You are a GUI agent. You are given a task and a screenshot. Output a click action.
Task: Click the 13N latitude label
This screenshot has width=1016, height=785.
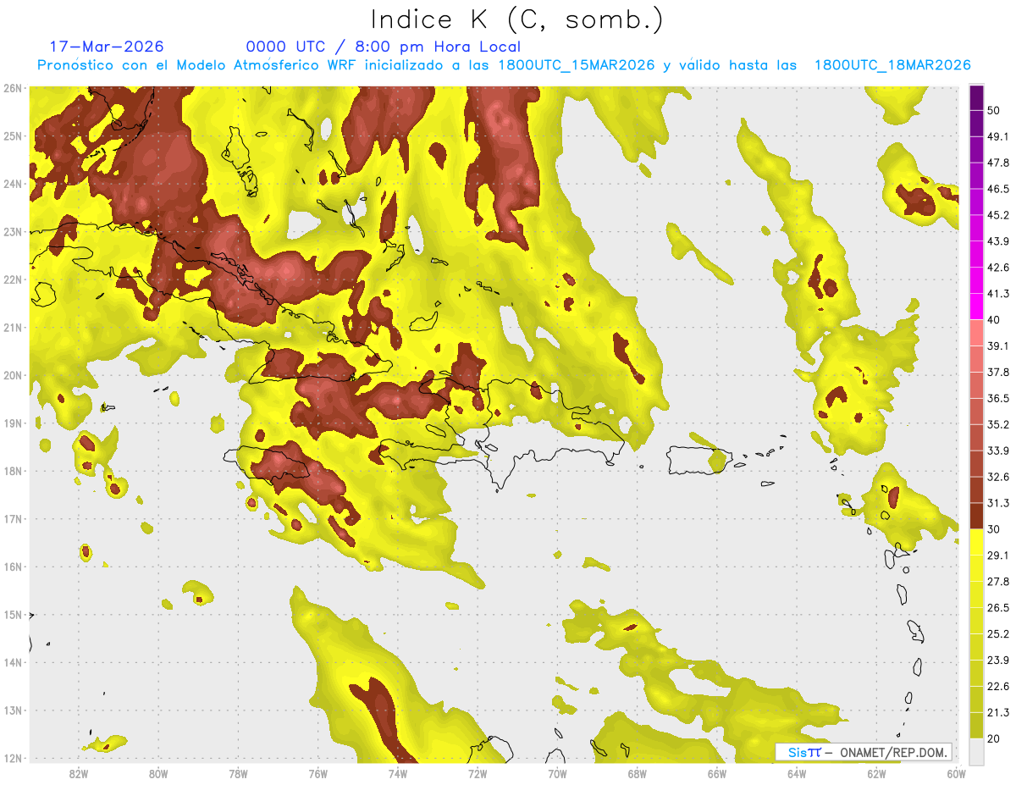point(13,710)
